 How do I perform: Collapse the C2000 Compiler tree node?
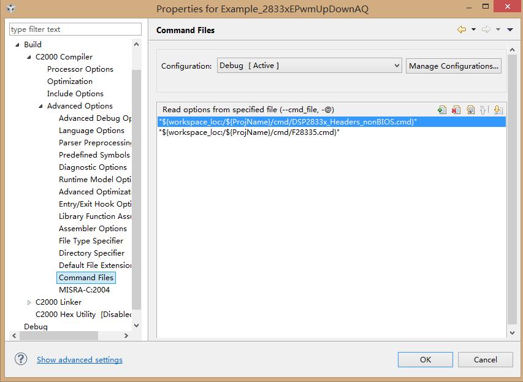29,57
